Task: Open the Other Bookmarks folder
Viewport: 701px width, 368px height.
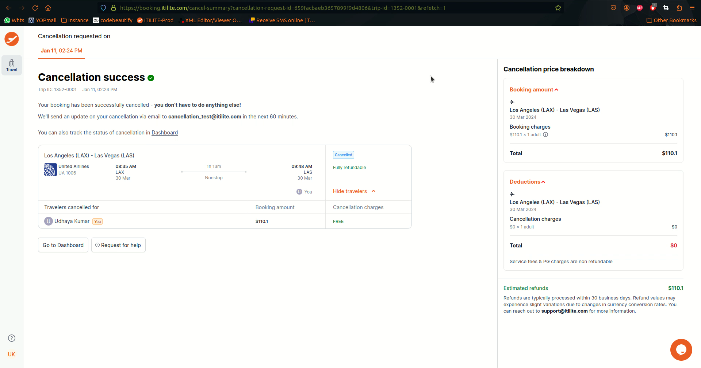Action: coord(671,20)
